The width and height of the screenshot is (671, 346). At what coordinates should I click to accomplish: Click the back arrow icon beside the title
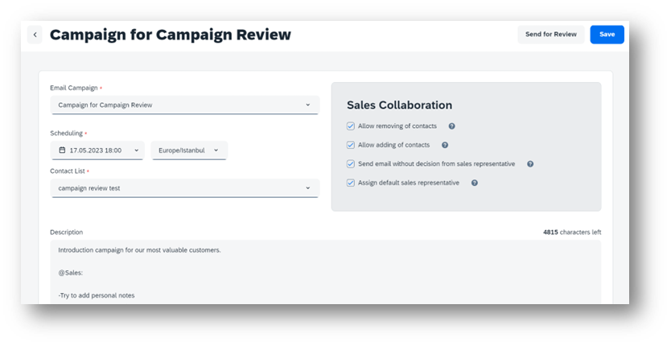35,35
